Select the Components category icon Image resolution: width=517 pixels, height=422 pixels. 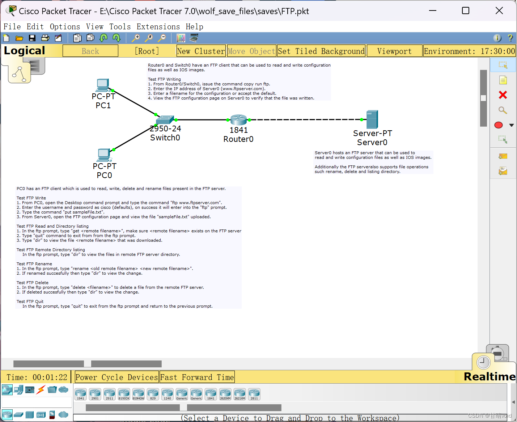(x=30, y=390)
